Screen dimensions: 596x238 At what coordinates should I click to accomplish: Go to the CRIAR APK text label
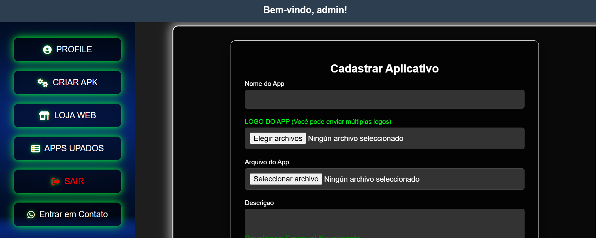coord(75,82)
